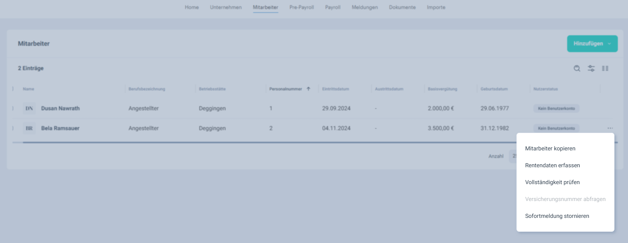Choose Rentendaten erfassen in the menu
The height and width of the screenshot is (243, 628).
(x=553, y=165)
